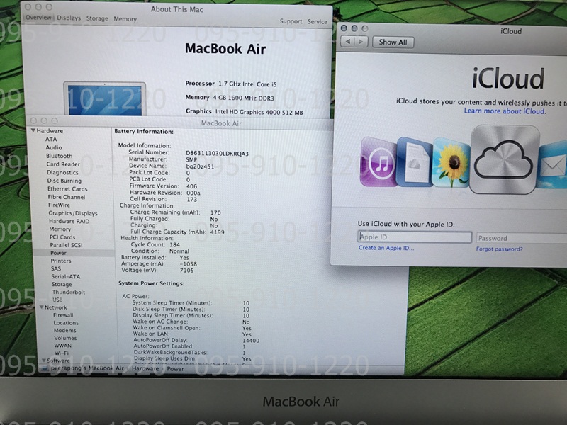
Task: Select Bluetooth in hardware list
Action: tap(59, 156)
